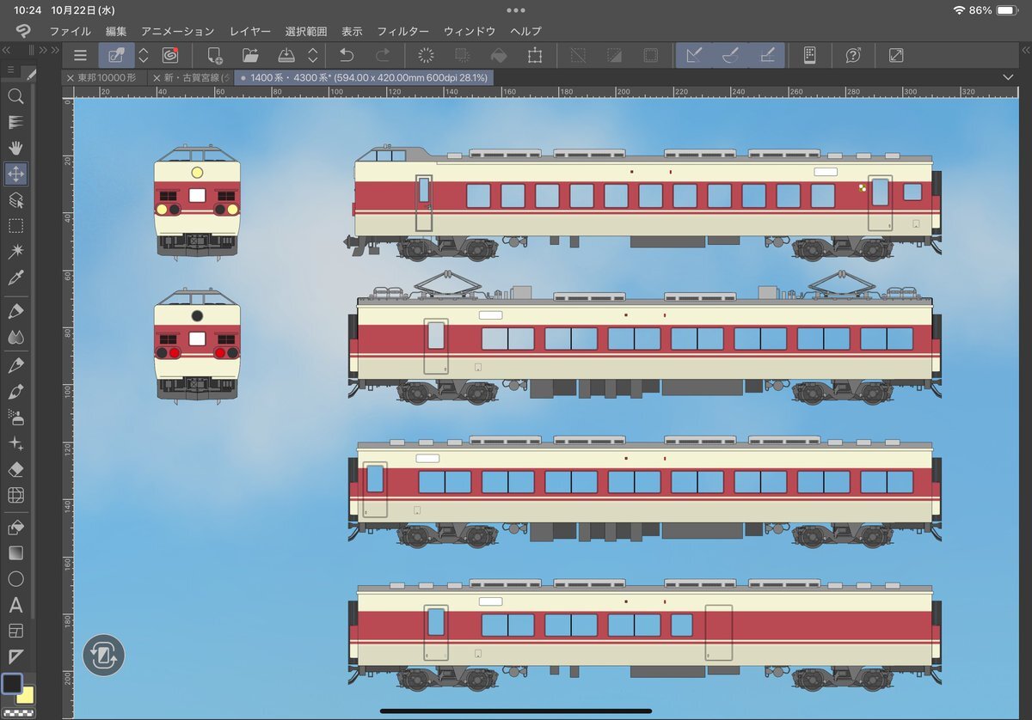Toggle snap to ruler

point(694,56)
